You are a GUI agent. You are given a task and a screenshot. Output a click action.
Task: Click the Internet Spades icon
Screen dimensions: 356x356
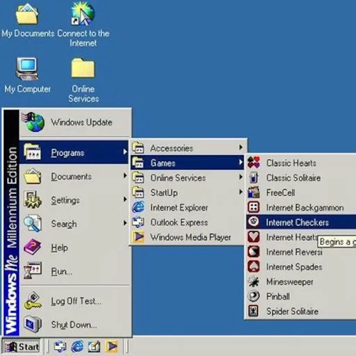point(253,266)
